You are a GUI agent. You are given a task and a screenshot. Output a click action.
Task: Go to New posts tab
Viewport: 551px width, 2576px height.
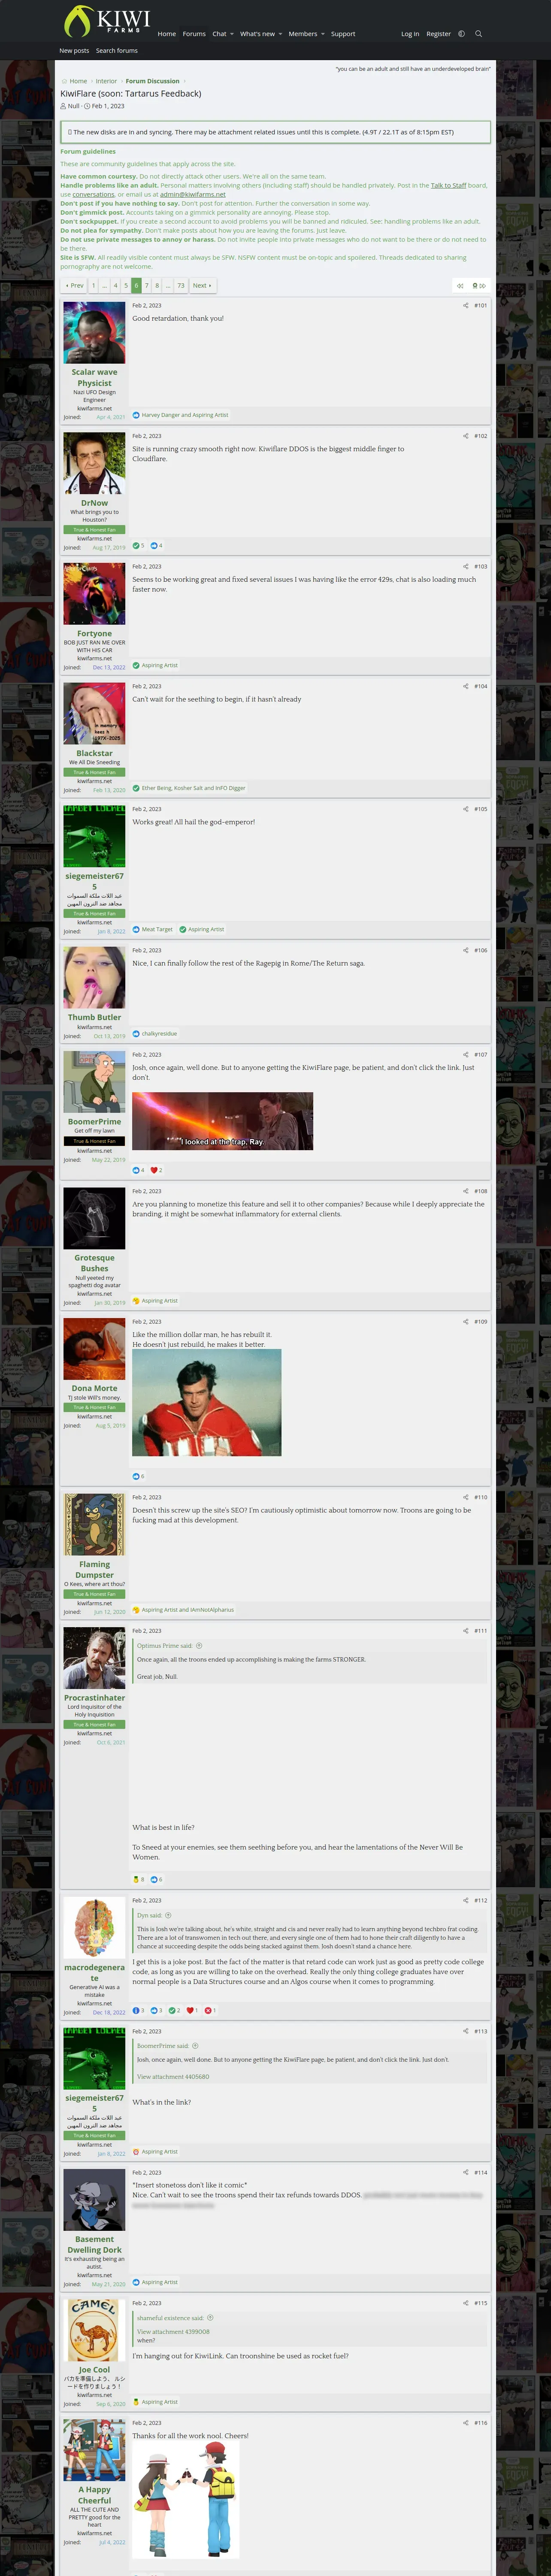click(74, 51)
